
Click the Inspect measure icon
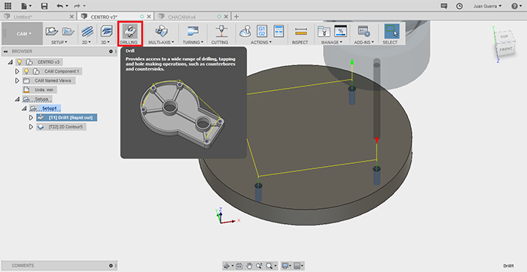click(300, 32)
